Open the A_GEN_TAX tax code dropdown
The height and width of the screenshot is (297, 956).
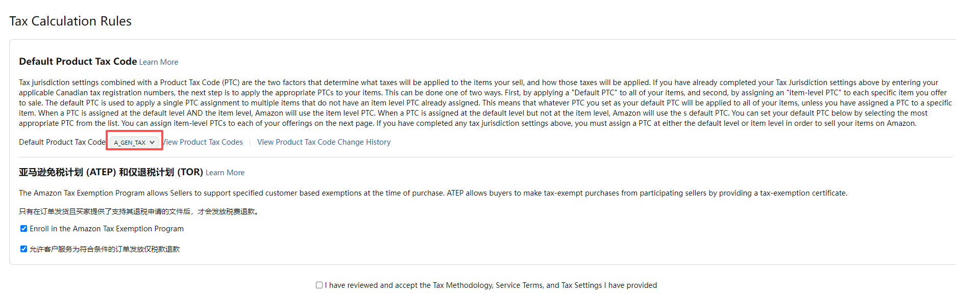[x=134, y=143]
